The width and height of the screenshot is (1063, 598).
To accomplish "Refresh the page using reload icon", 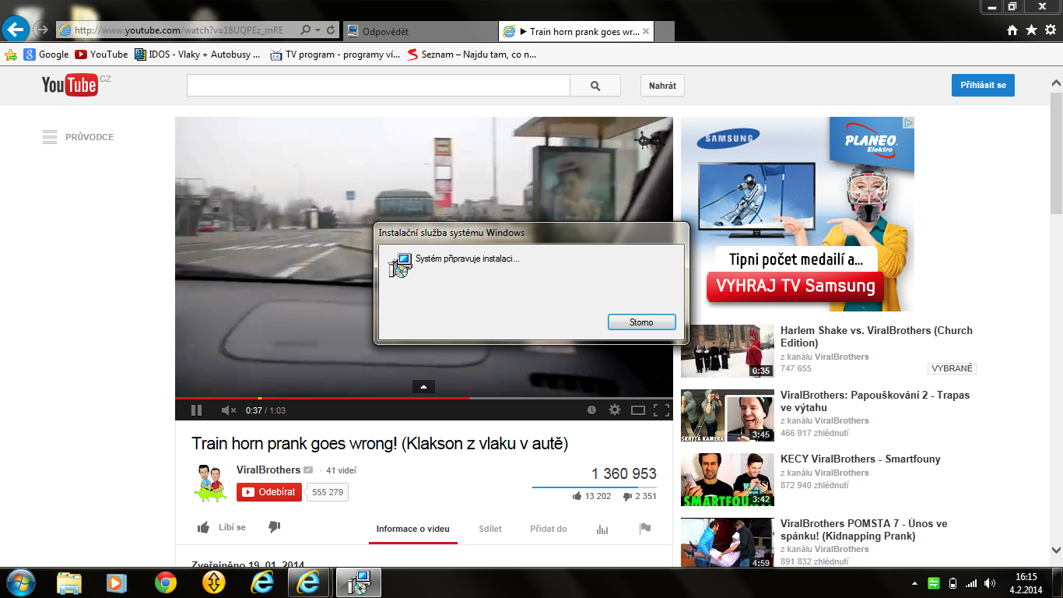I will pos(332,30).
